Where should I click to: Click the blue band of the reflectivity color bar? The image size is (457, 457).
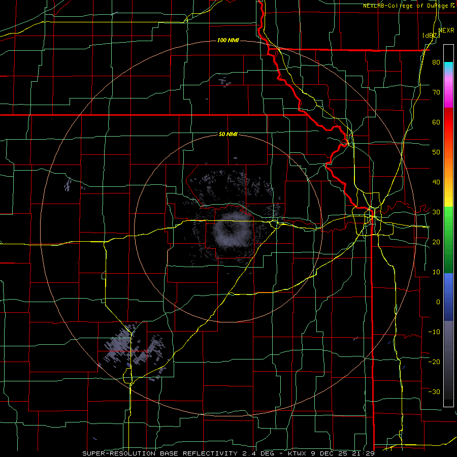click(x=448, y=297)
